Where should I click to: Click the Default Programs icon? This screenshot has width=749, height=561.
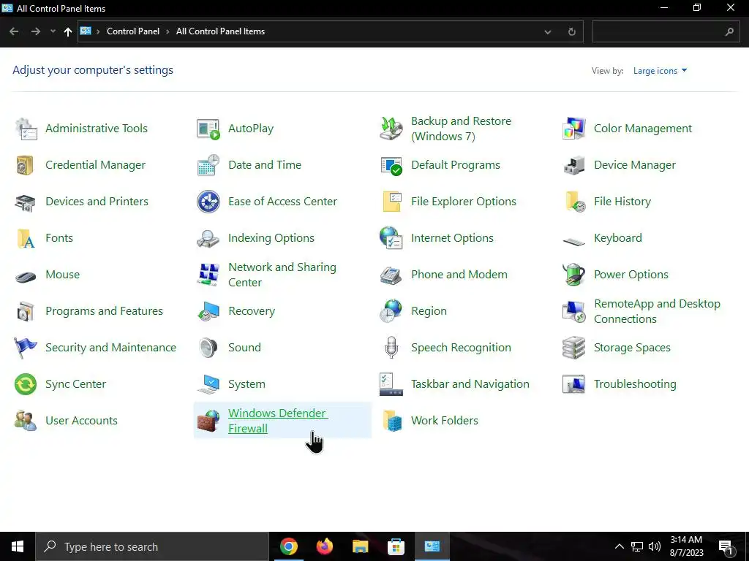(391, 165)
